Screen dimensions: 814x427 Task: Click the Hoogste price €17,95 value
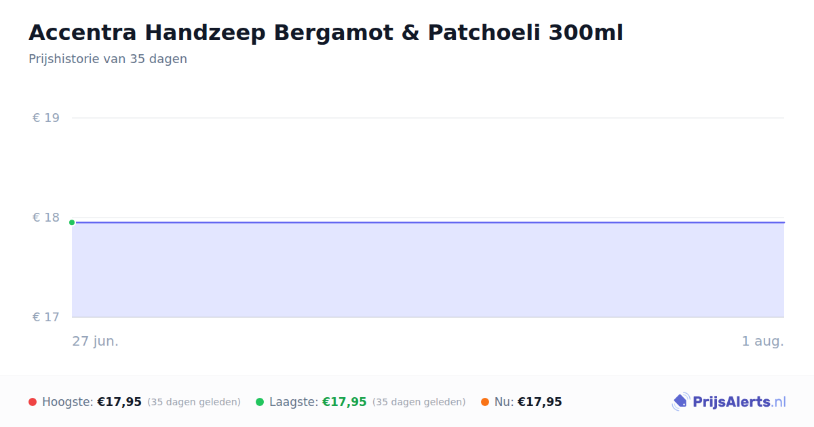(x=119, y=402)
